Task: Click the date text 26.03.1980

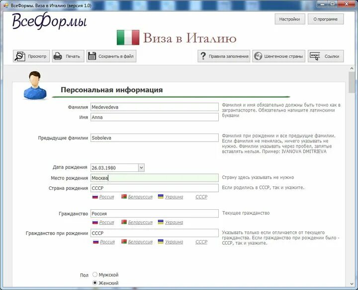Action: click(103, 168)
